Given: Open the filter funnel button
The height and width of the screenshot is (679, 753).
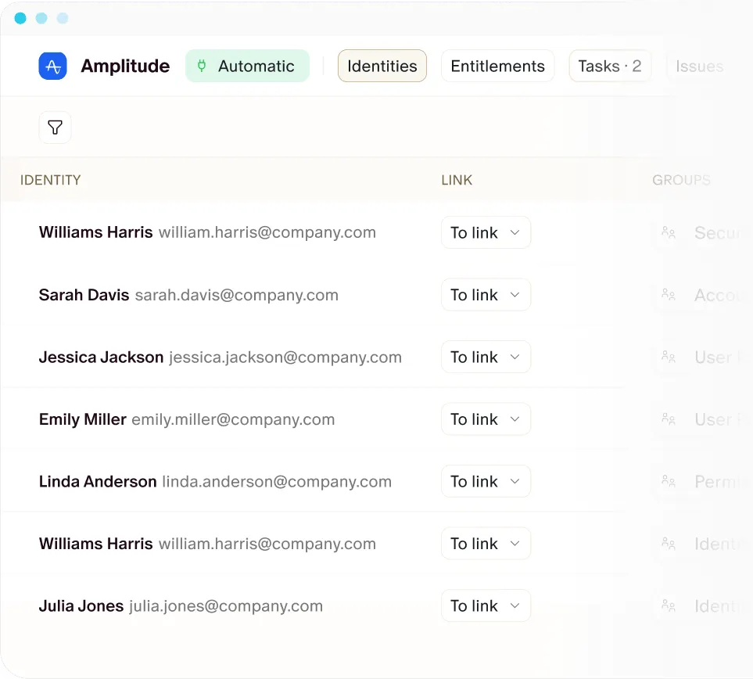Looking at the screenshot, I should tap(56, 128).
